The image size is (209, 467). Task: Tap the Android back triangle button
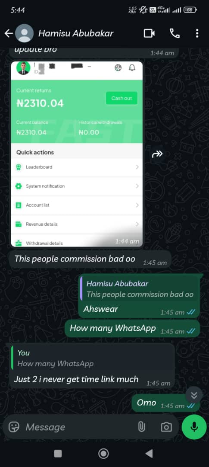pos(149,454)
